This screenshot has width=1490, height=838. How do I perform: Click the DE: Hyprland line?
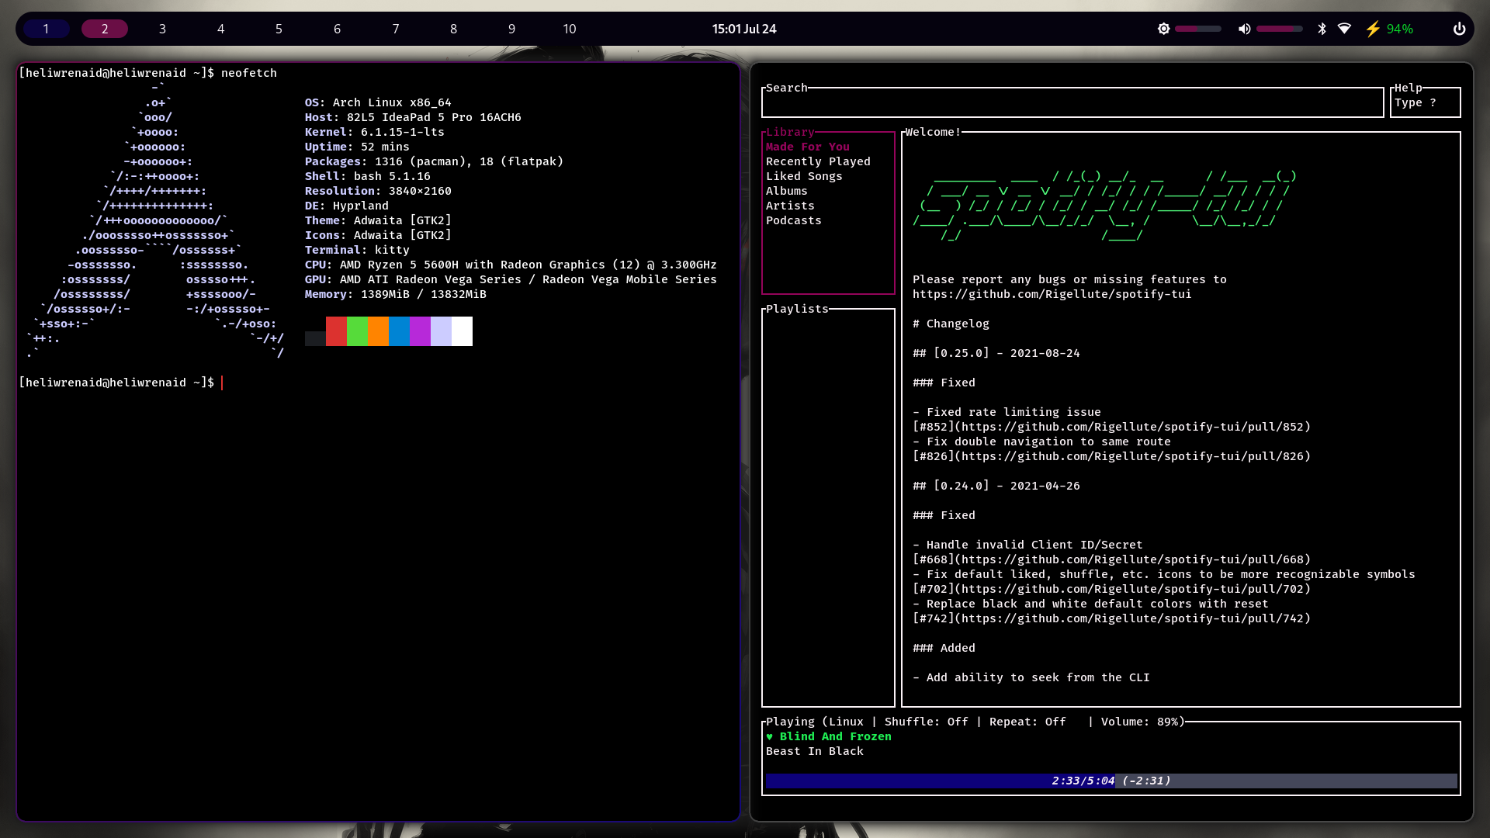coord(346,206)
